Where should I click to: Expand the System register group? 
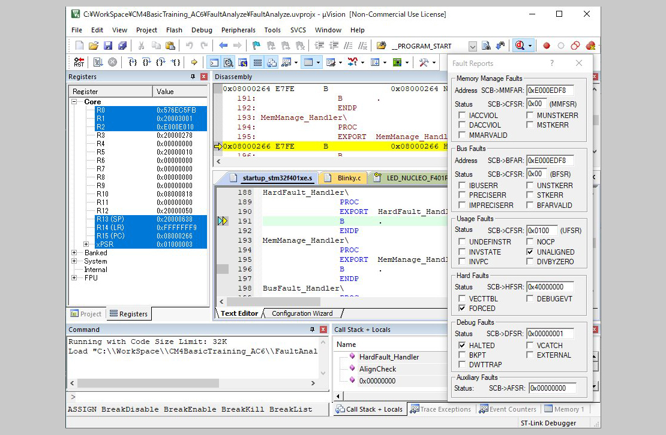[74, 261]
